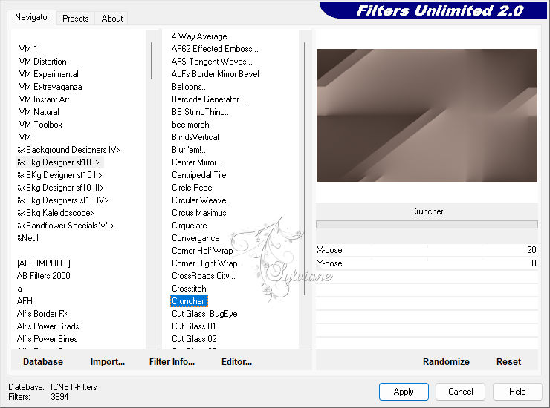Select filter Center Mirror...
This screenshot has width=550, height=408.
[x=197, y=162]
